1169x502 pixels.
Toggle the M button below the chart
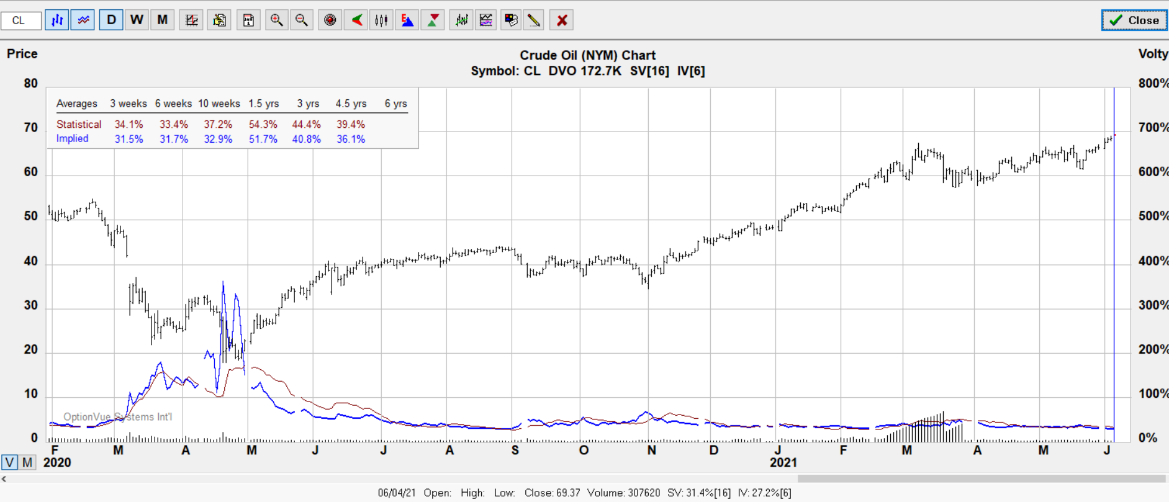coord(27,462)
